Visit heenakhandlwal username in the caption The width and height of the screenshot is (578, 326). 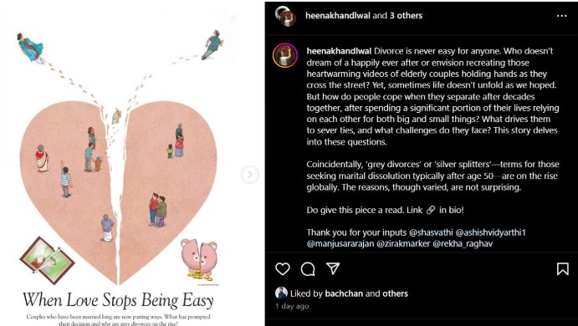(339, 51)
